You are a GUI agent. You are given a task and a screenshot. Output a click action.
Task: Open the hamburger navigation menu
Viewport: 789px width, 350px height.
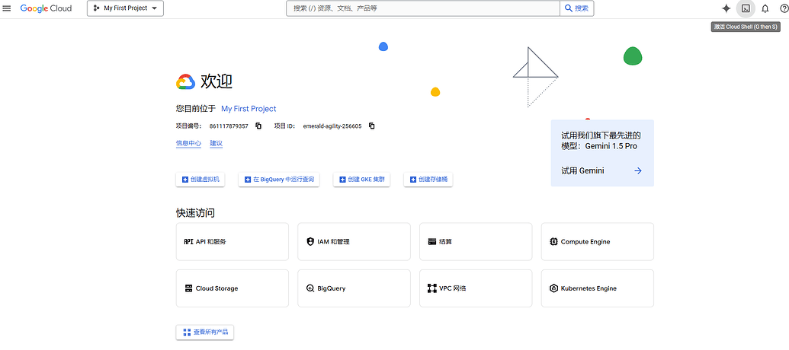pyautogui.click(x=7, y=8)
